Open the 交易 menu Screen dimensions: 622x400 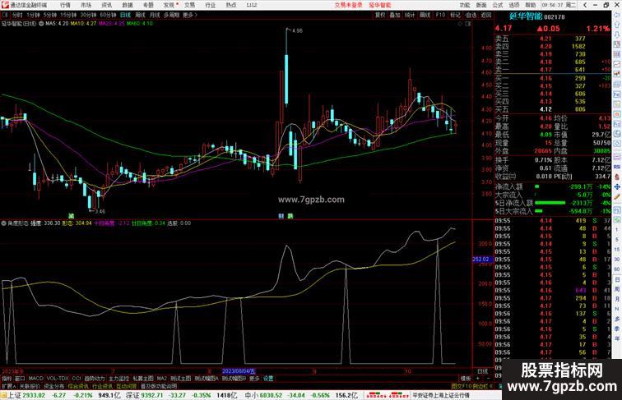pyautogui.click(x=189, y=5)
